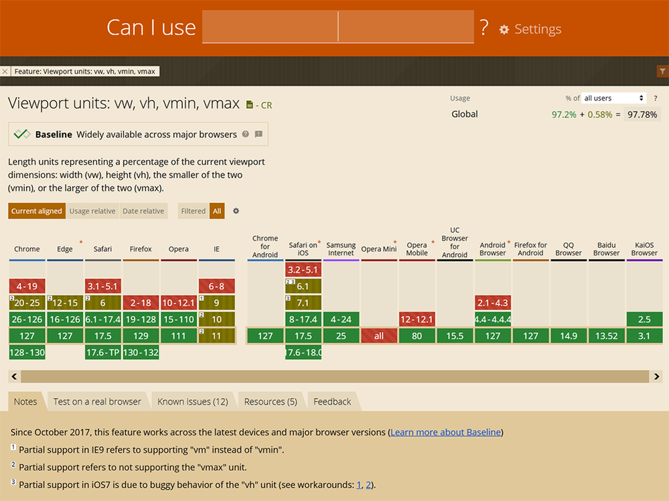
Task: Select Edge 12-15 partial cell
Action: (x=65, y=303)
